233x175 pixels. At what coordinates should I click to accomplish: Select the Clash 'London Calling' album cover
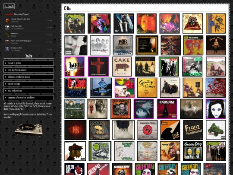pos(192,67)
